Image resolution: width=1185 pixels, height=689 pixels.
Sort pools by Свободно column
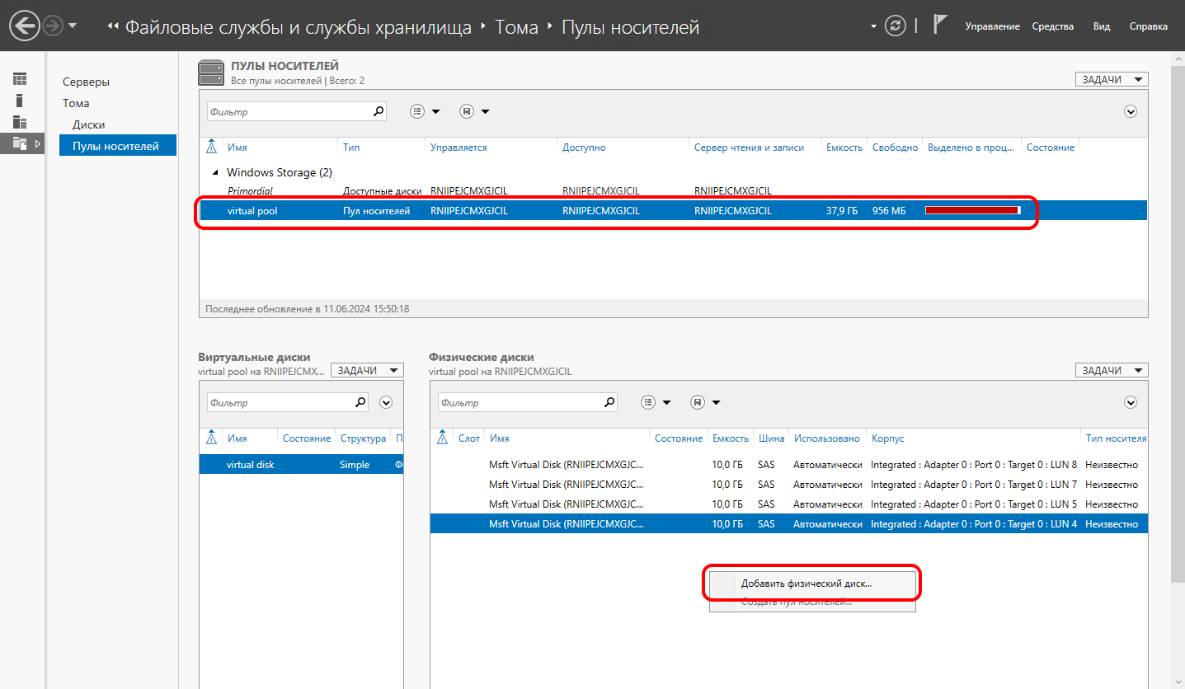coord(895,148)
